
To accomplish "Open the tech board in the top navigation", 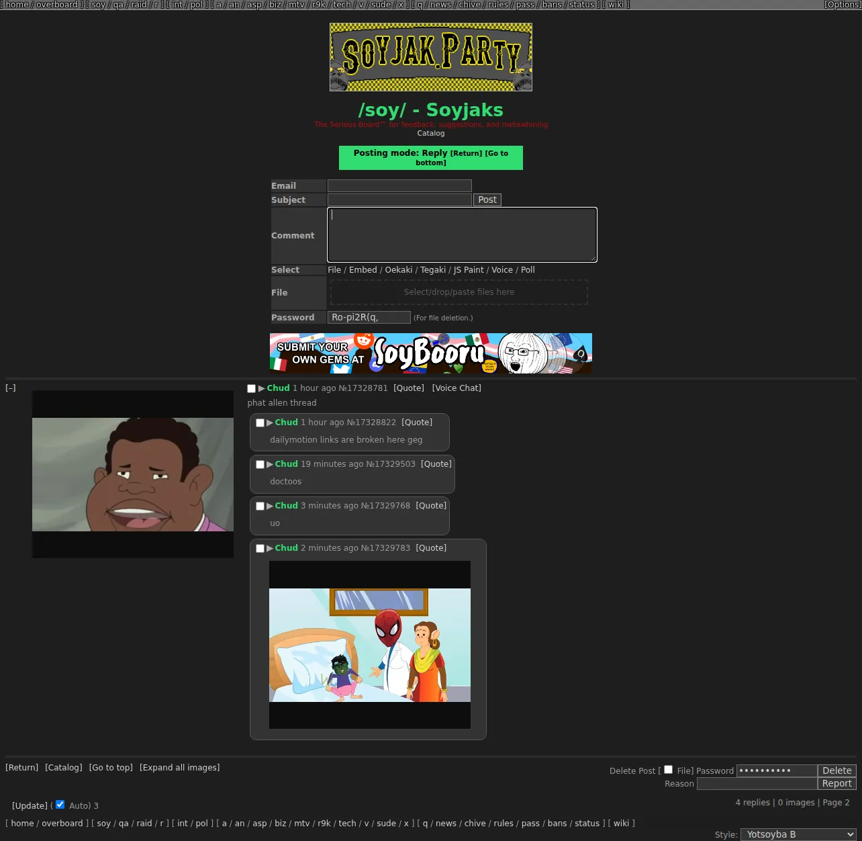I will pos(342,5).
